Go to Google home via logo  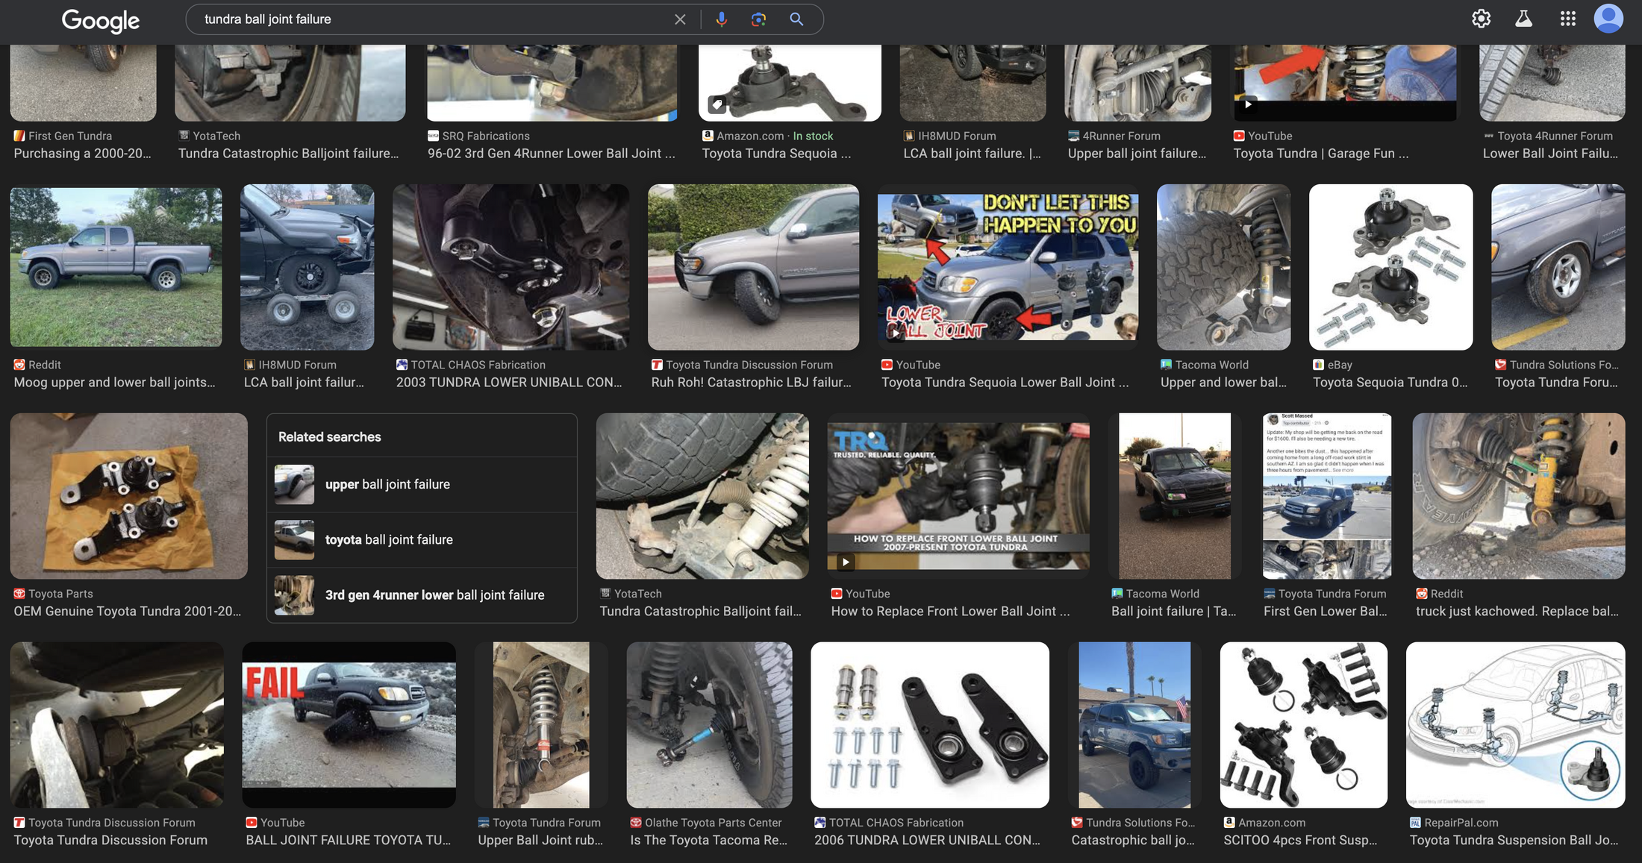(100, 21)
